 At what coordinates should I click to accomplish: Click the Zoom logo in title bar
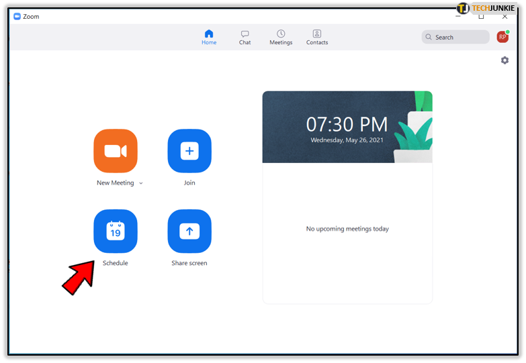[17, 16]
